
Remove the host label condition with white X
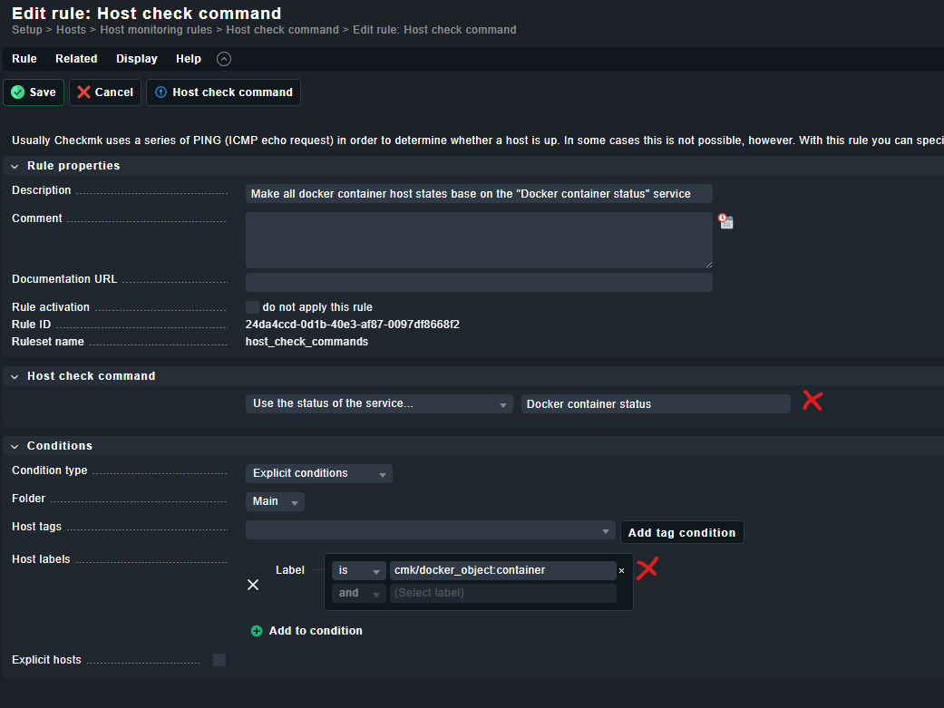[253, 585]
